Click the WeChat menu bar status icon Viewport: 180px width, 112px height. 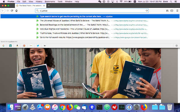(x=100, y=1)
